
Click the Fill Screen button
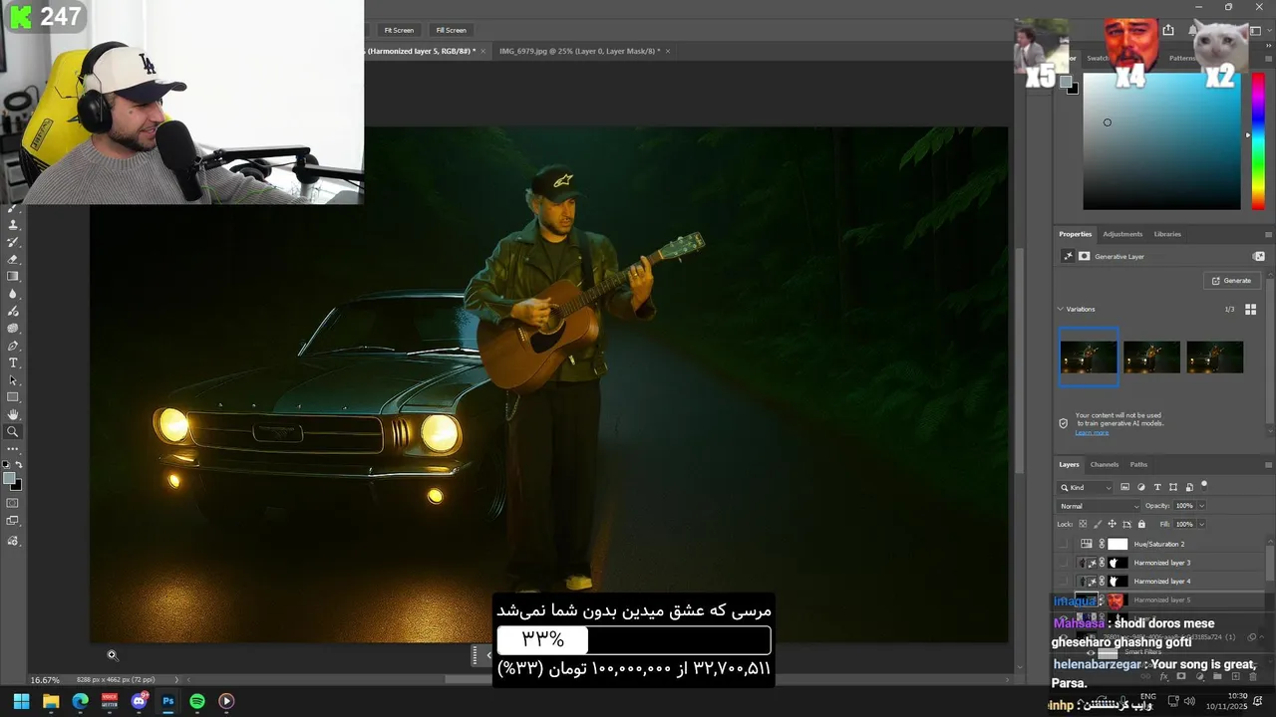pos(451,30)
